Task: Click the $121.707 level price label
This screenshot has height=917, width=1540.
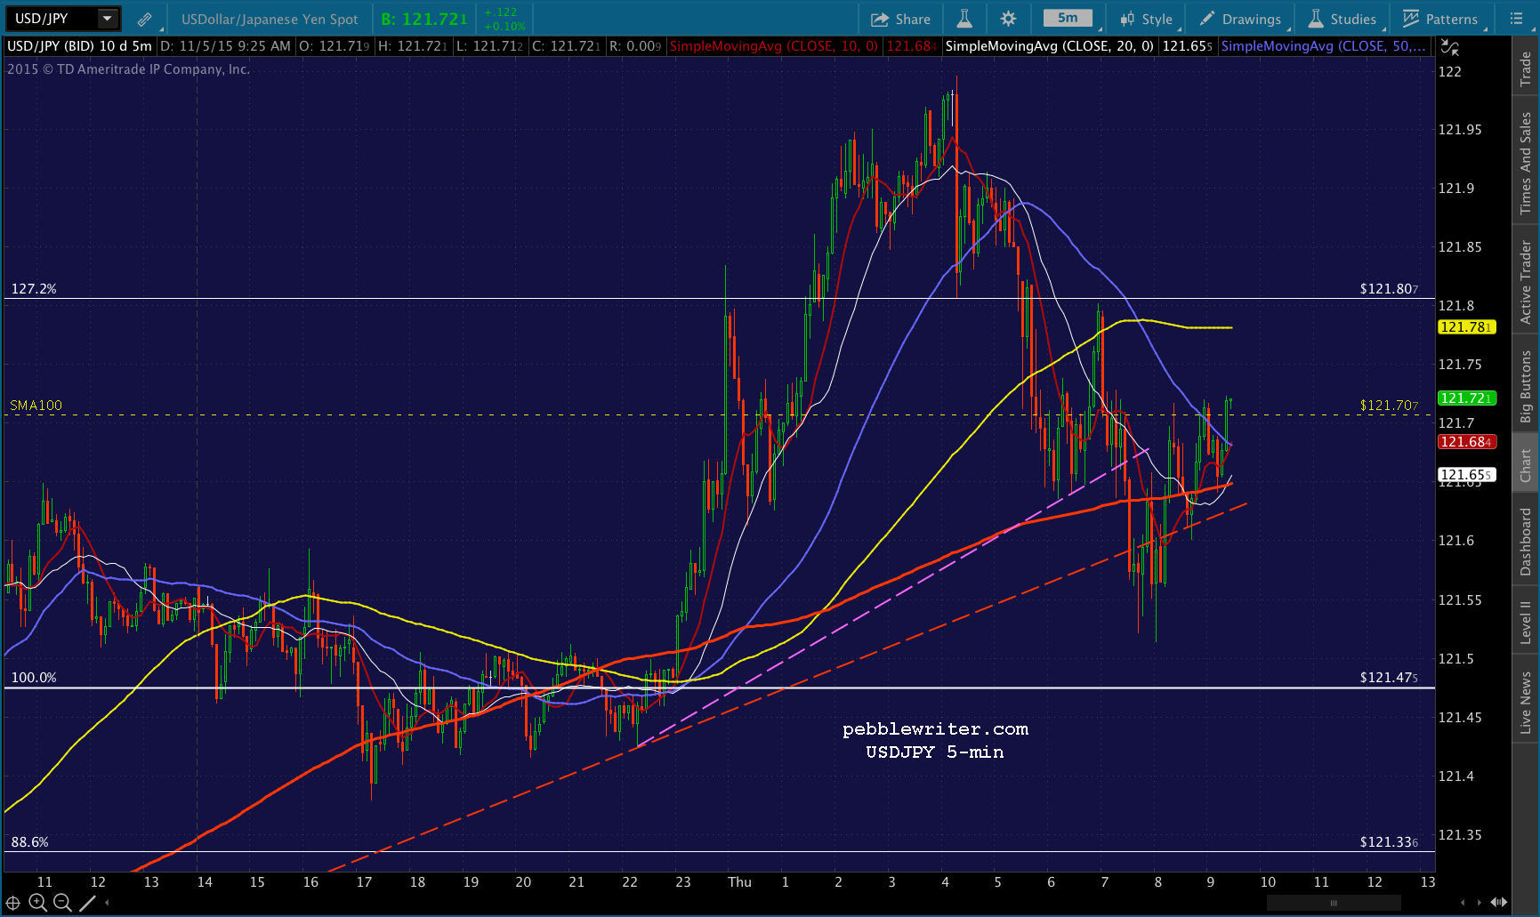Action: click(x=1389, y=406)
